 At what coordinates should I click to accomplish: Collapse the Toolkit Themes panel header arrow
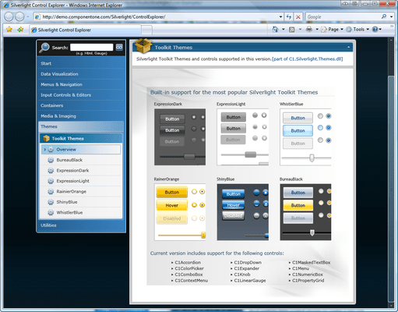(348, 48)
